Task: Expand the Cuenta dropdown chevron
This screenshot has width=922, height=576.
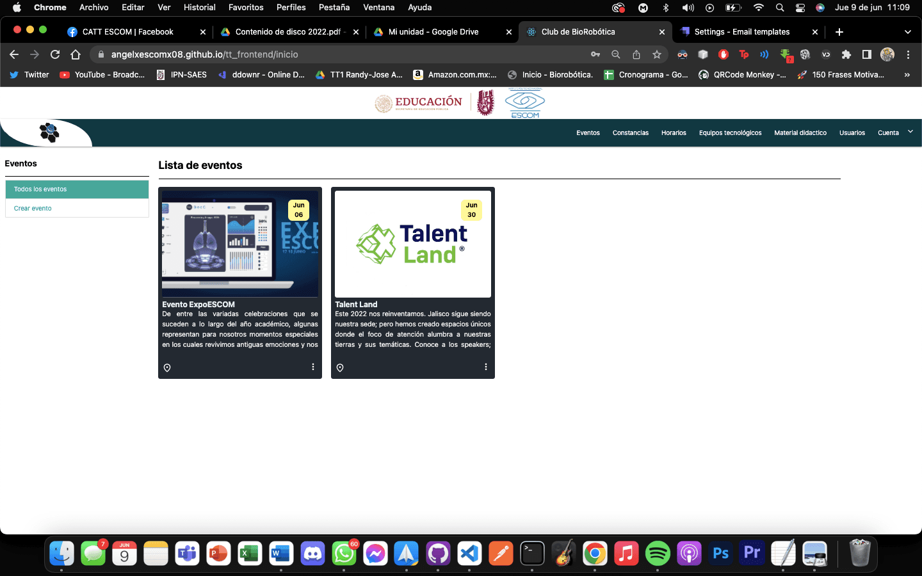Action: [910, 131]
